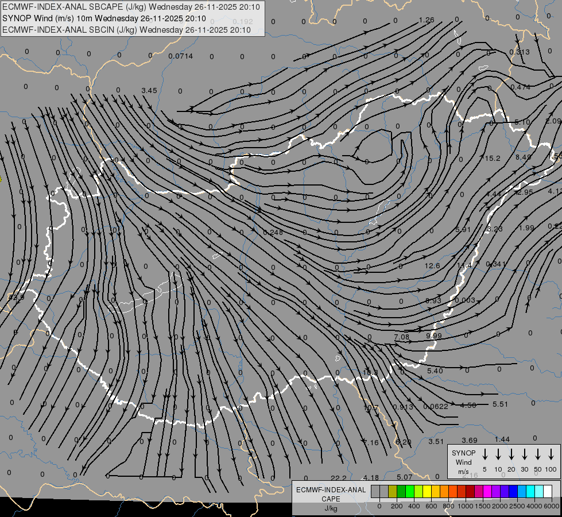Click the wind arrow above the 5 m/s label
562x517 pixels.
click(x=485, y=454)
